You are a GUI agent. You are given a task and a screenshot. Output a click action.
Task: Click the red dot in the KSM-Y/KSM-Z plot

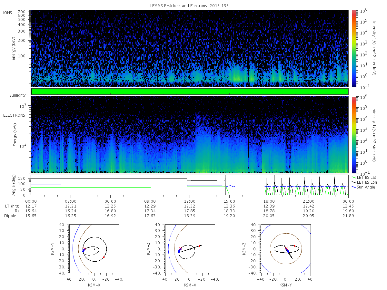[x=294, y=246]
